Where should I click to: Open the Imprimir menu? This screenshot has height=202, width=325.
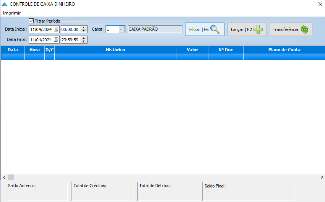[x=12, y=13]
